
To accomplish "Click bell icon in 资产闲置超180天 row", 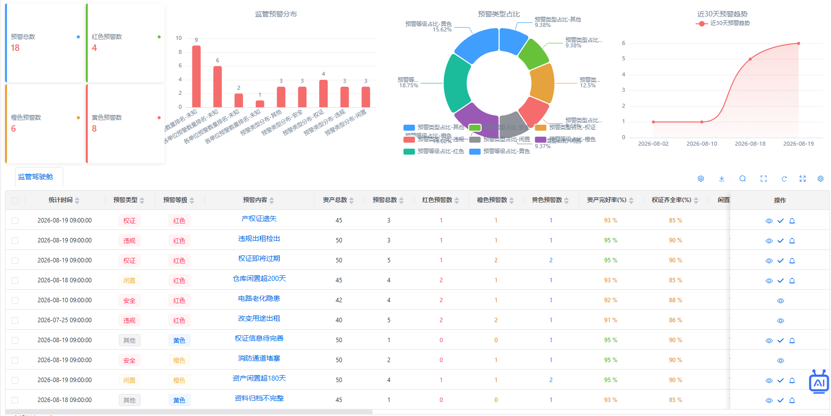I will coord(792,381).
